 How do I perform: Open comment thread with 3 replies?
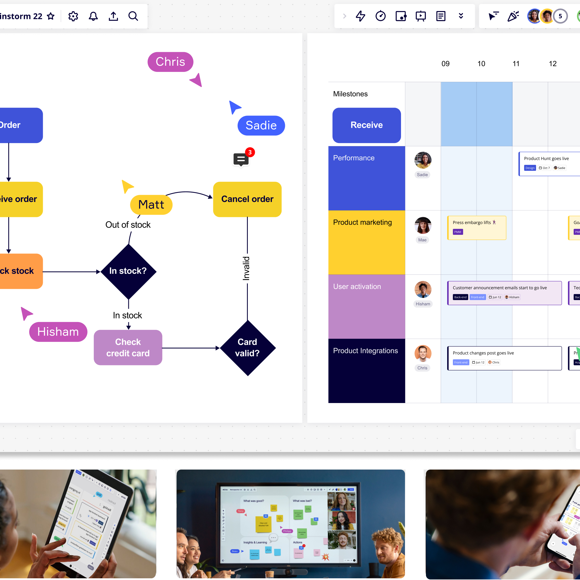pyautogui.click(x=241, y=159)
